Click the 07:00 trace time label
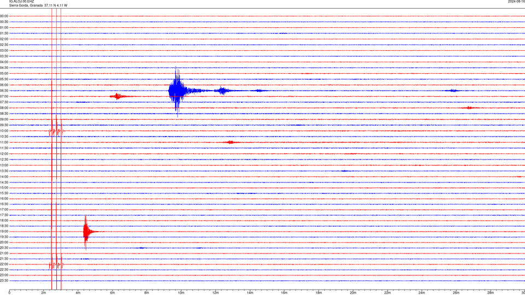This screenshot has height=295, width=525. [x=4, y=96]
